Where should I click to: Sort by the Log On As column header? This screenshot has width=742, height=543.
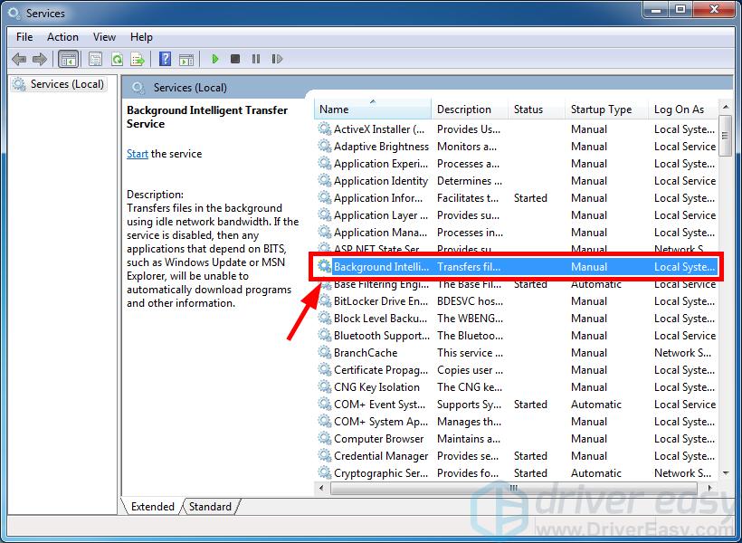point(683,110)
